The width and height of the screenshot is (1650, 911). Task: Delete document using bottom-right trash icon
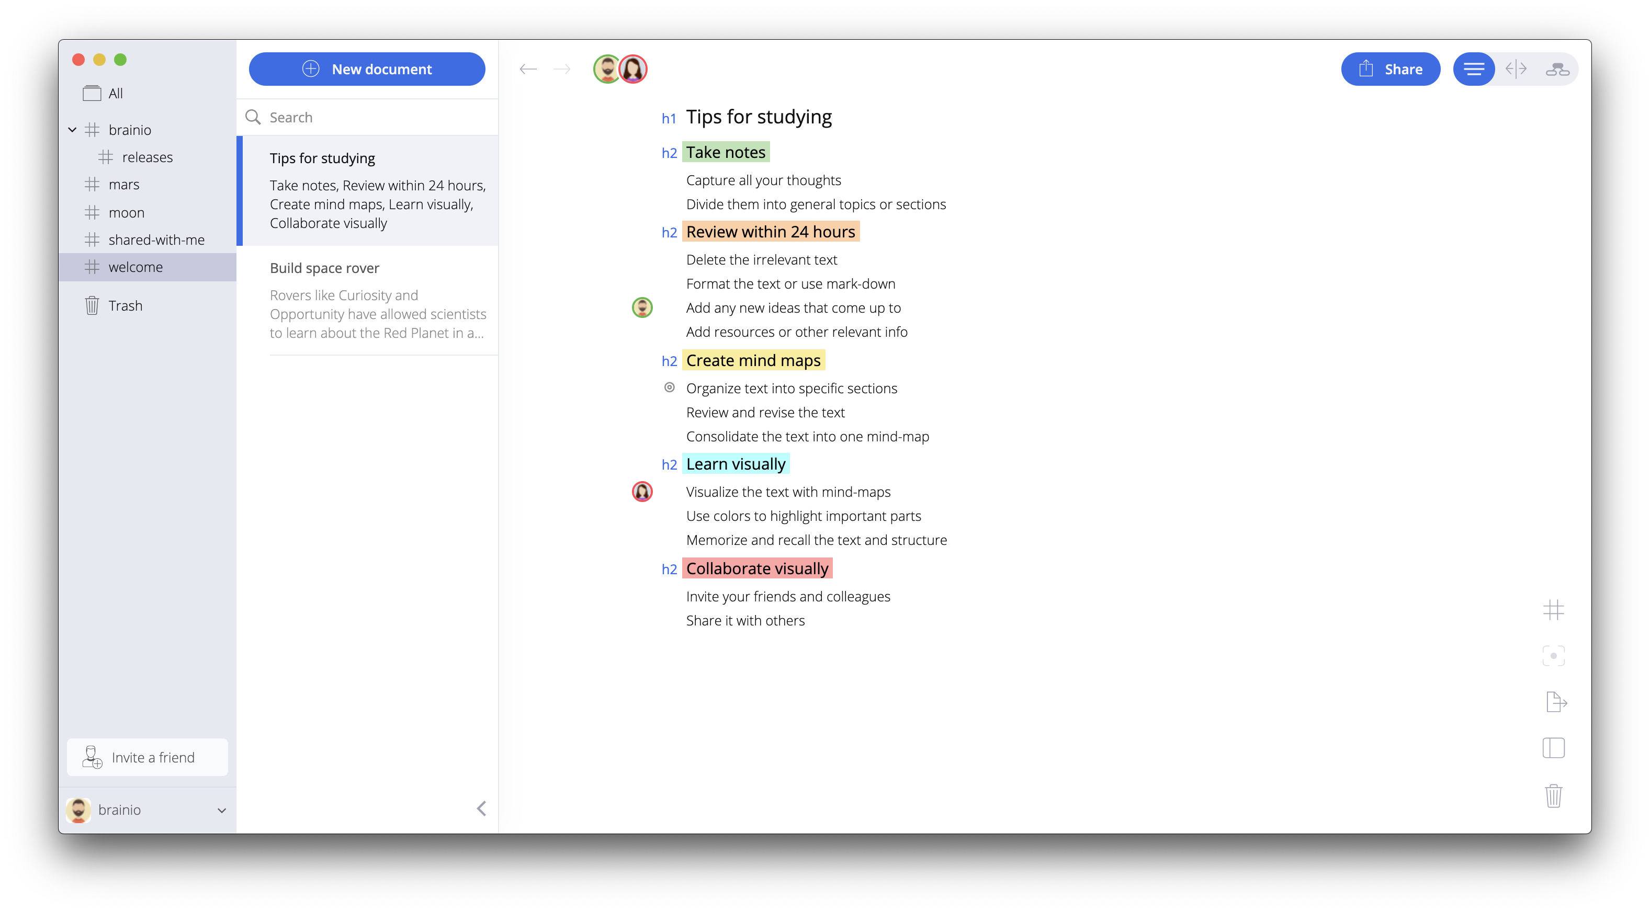(x=1553, y=796)
